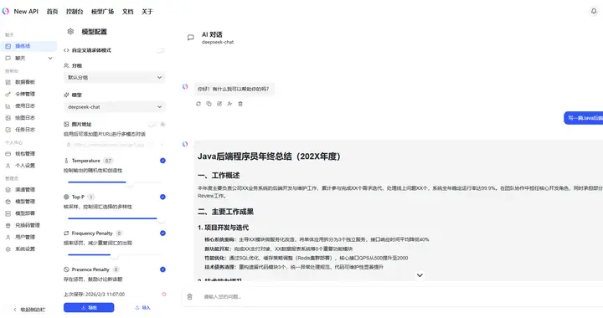Viewport: 603px width, 318px height.
Task: Click the 兑换码管理 gift icon
Action: point(8,225)
